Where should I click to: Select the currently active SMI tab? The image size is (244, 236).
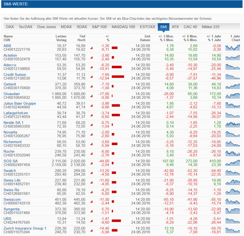[164, 27]
